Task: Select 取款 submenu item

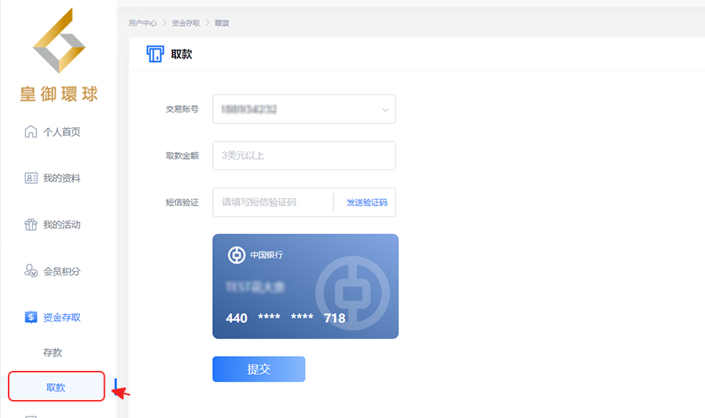Action: pyautogui.click(x=57, y=387)
